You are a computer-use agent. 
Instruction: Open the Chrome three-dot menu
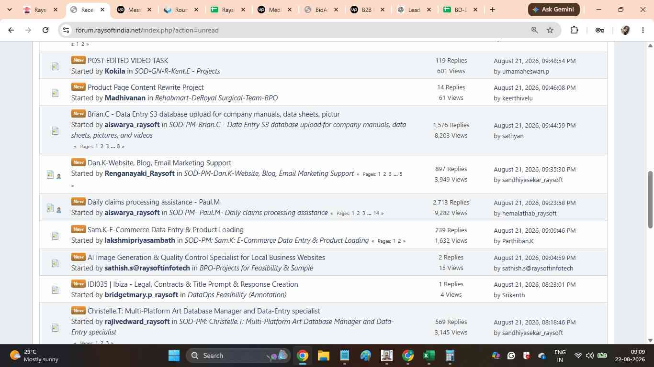point(643,30)
